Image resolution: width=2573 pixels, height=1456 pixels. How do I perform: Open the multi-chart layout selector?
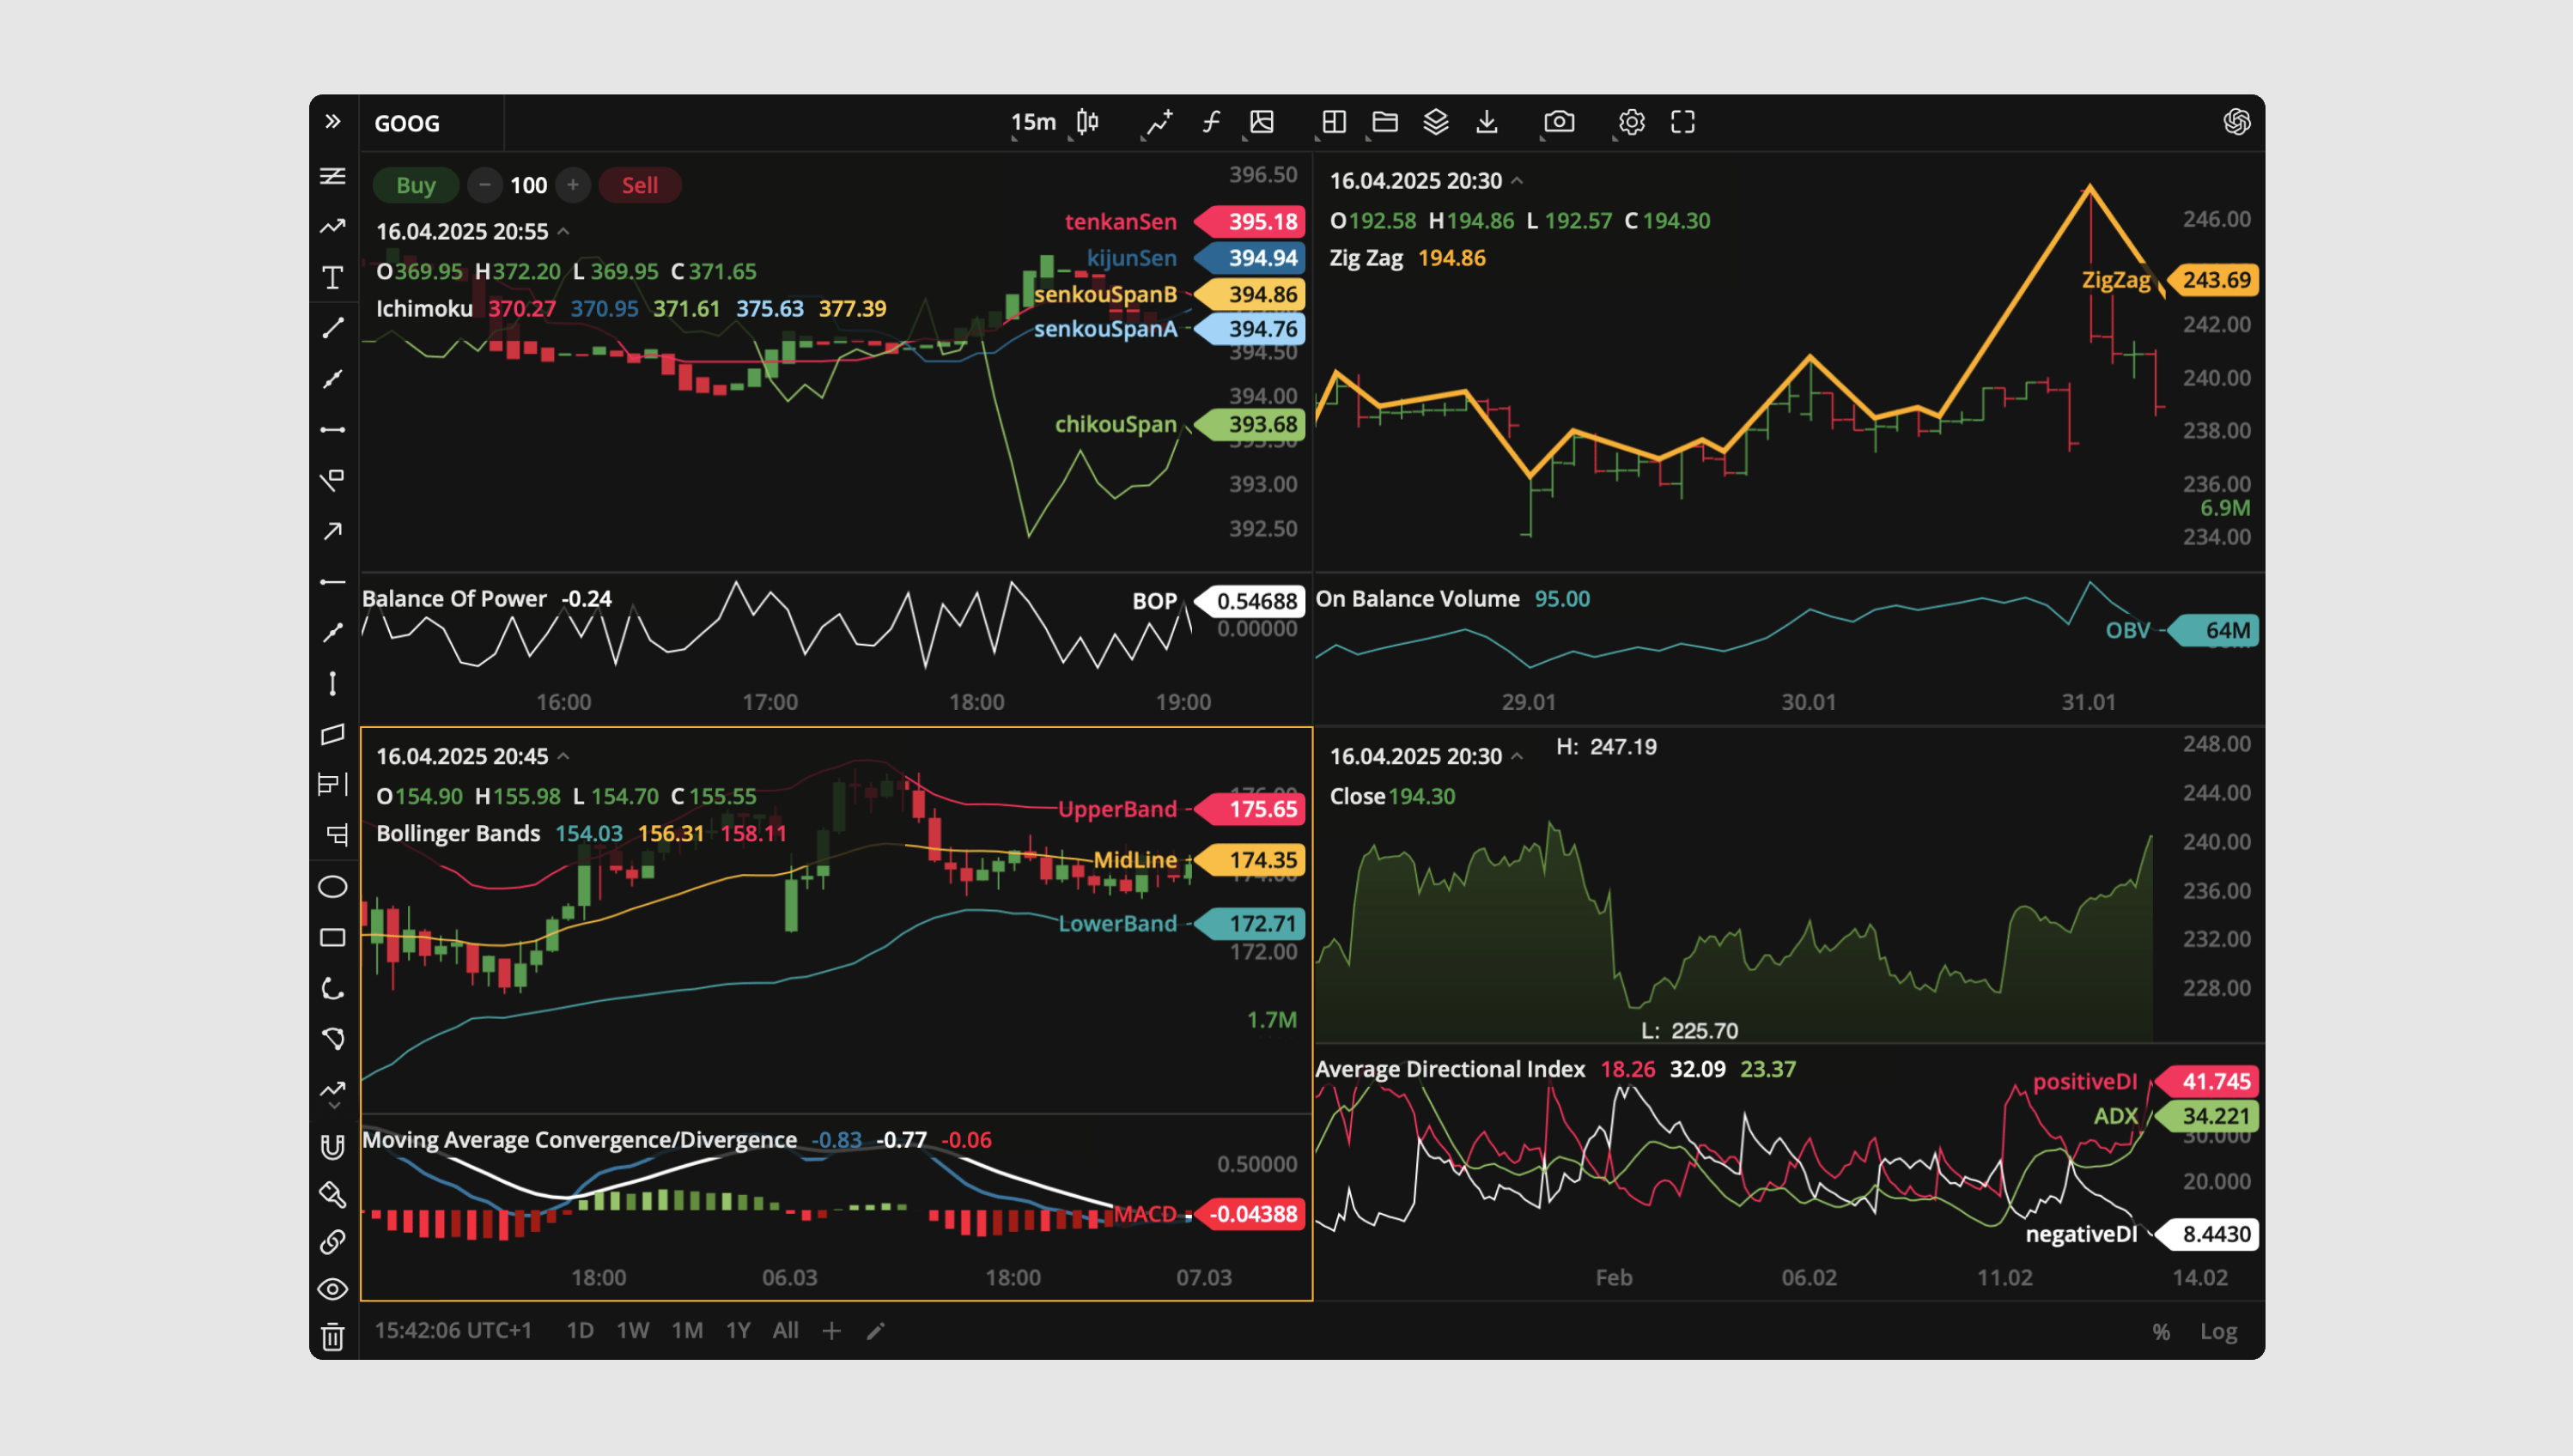tap(1334, 122)
